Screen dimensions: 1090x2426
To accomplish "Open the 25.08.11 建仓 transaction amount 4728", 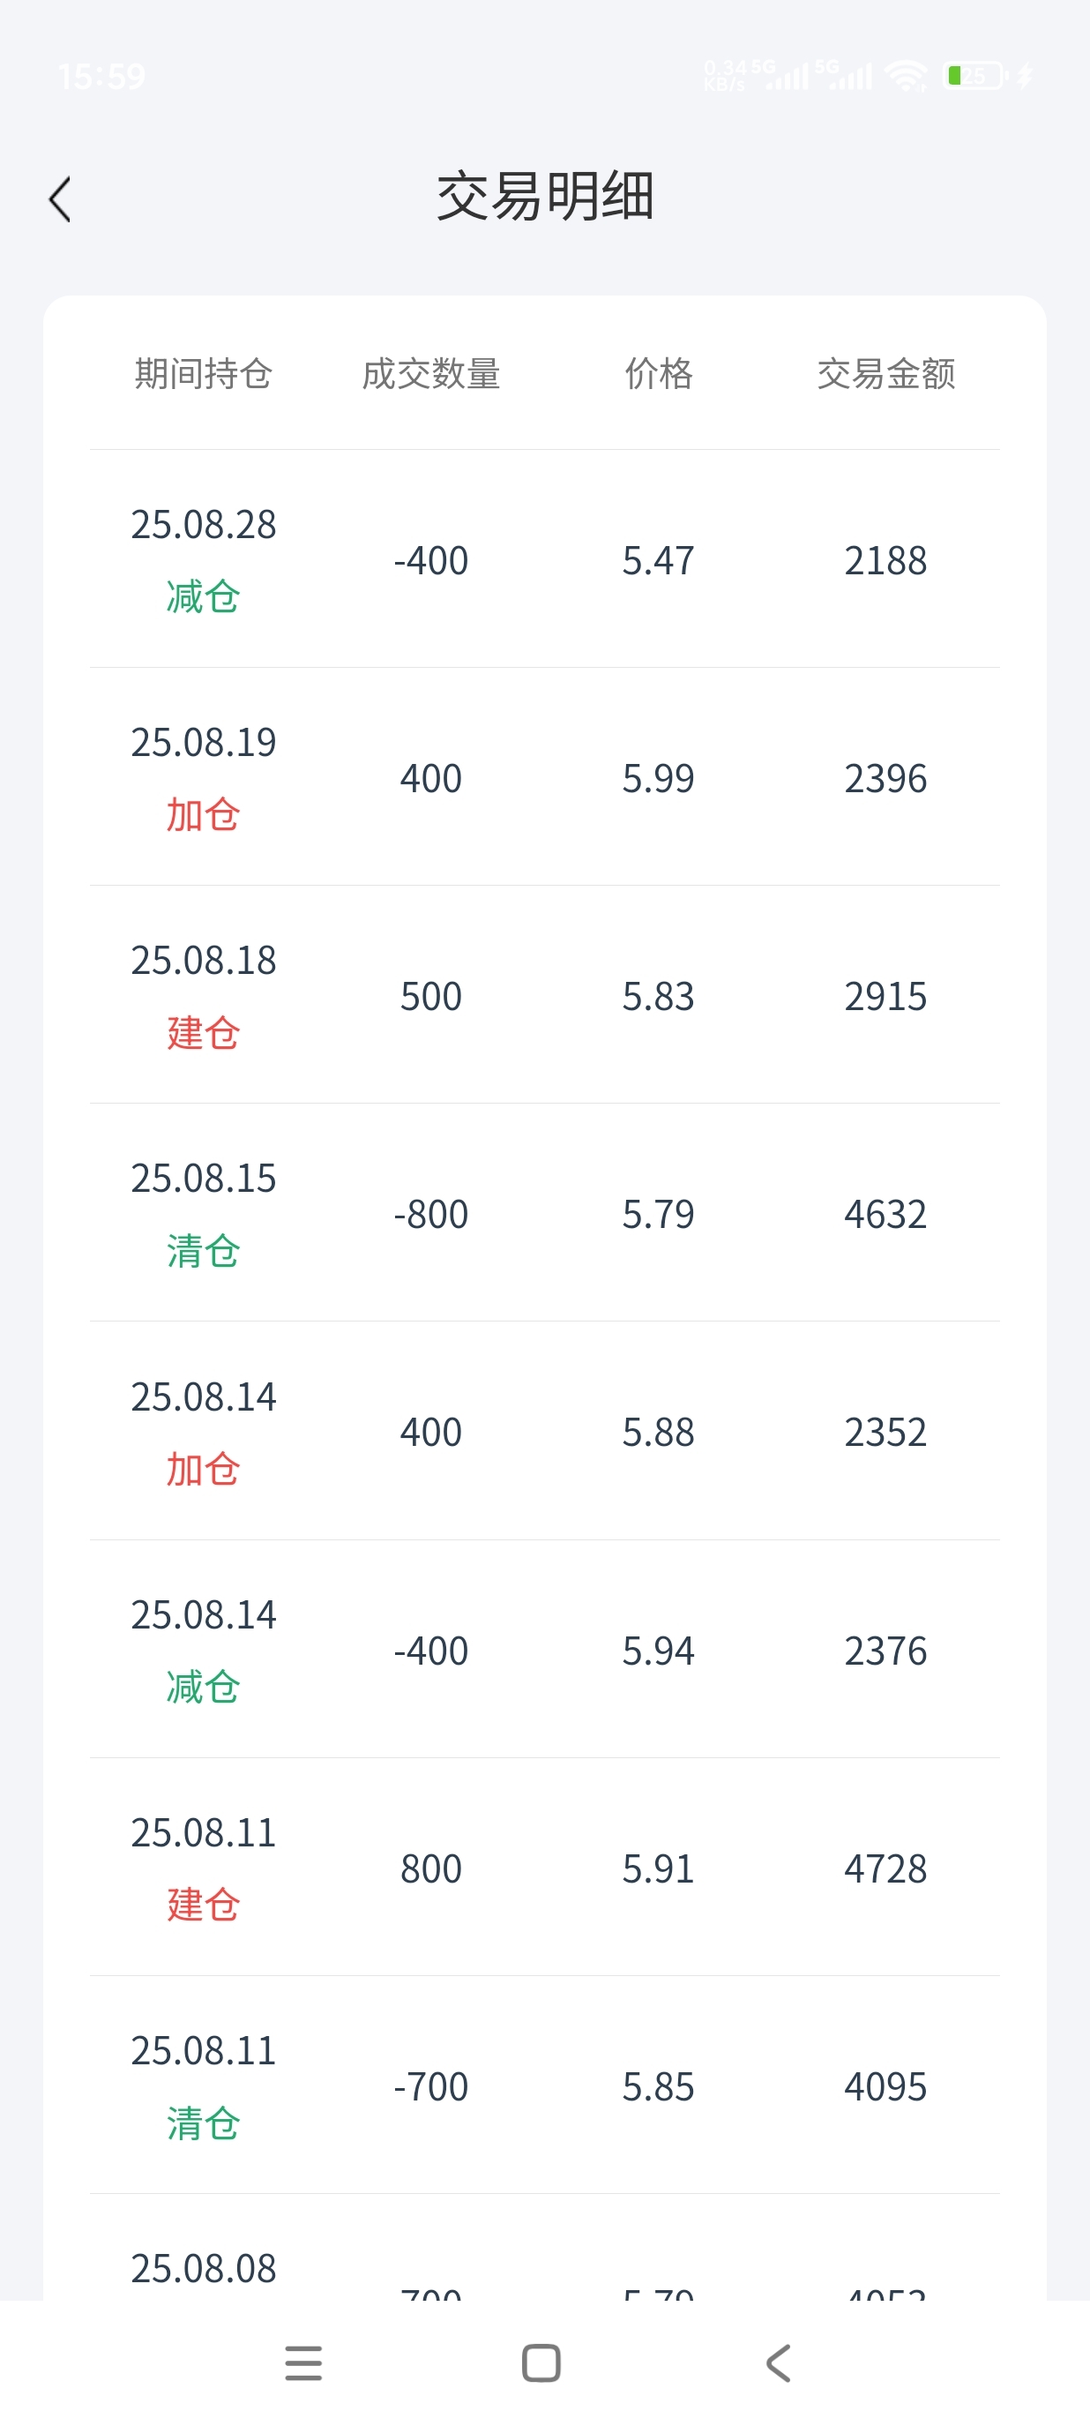I will [x=885, y=1868].
